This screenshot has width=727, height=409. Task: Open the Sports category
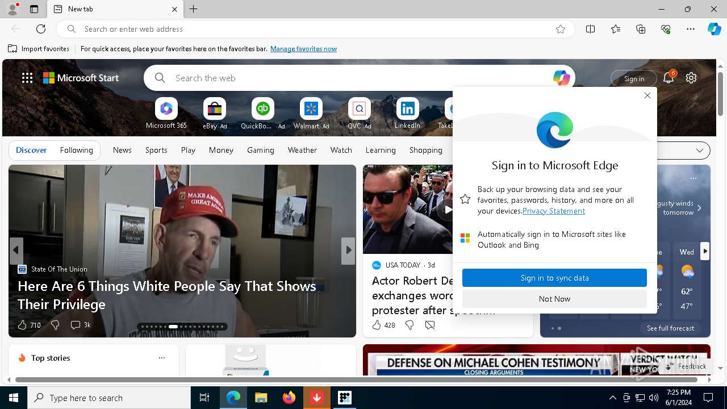(x=156, y=150)
